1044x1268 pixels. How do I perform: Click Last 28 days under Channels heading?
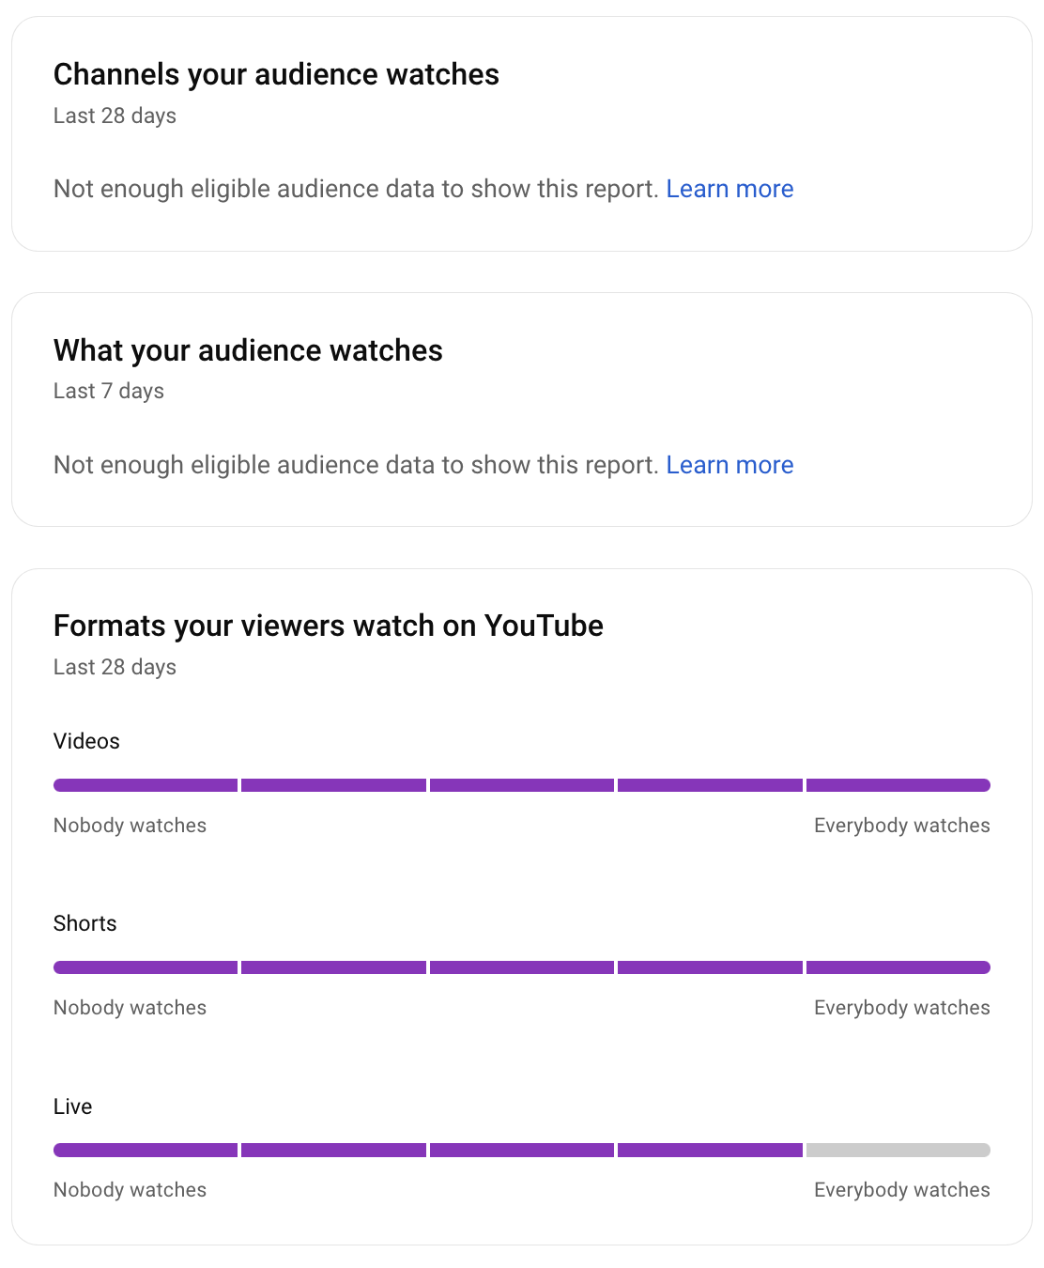(x=115, y=116)
